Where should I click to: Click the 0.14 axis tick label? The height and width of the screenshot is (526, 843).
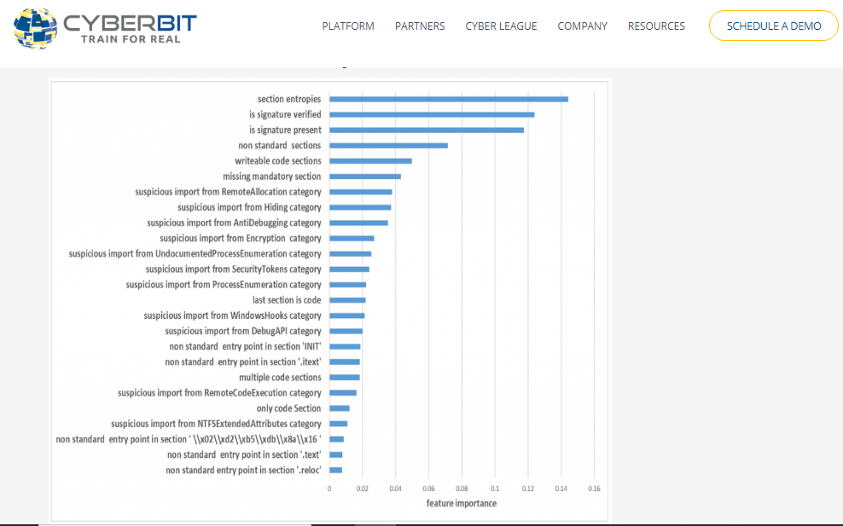tap(561, 488)
